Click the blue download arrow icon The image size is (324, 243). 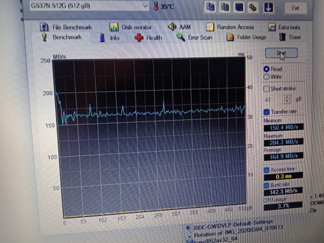click(x=268, y=7)
